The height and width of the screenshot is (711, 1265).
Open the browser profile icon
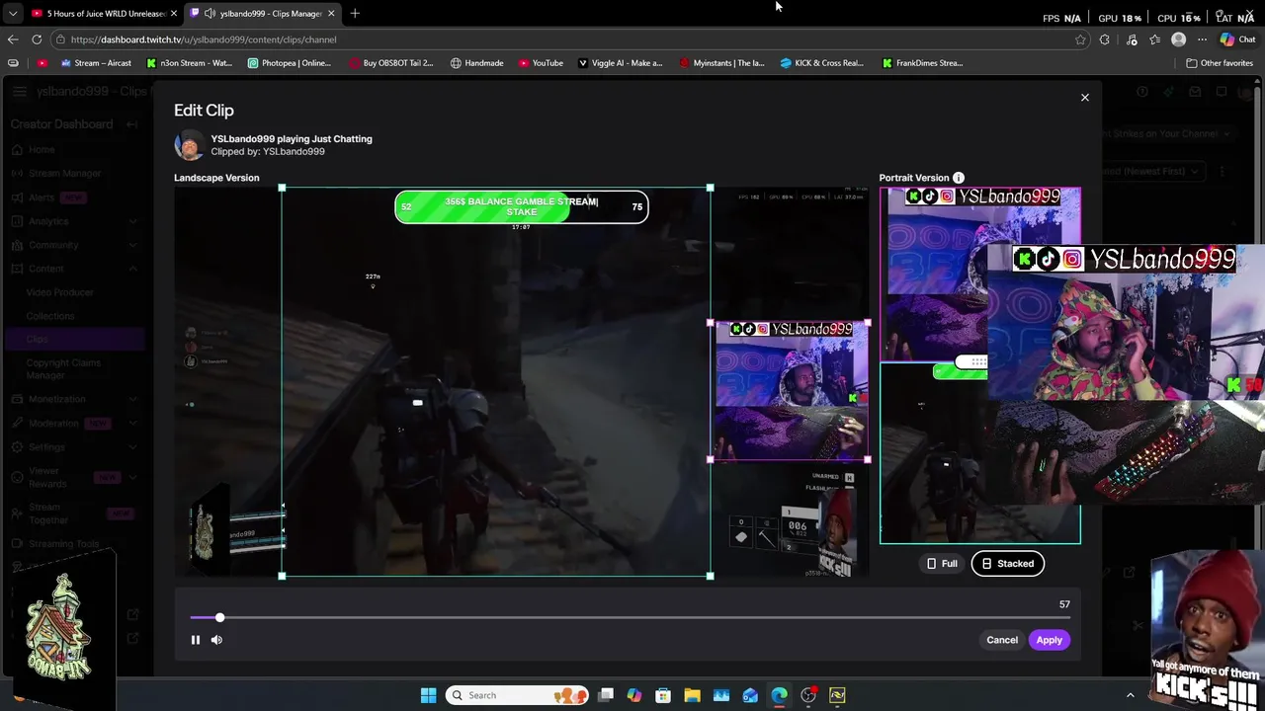click(1178, 39)
